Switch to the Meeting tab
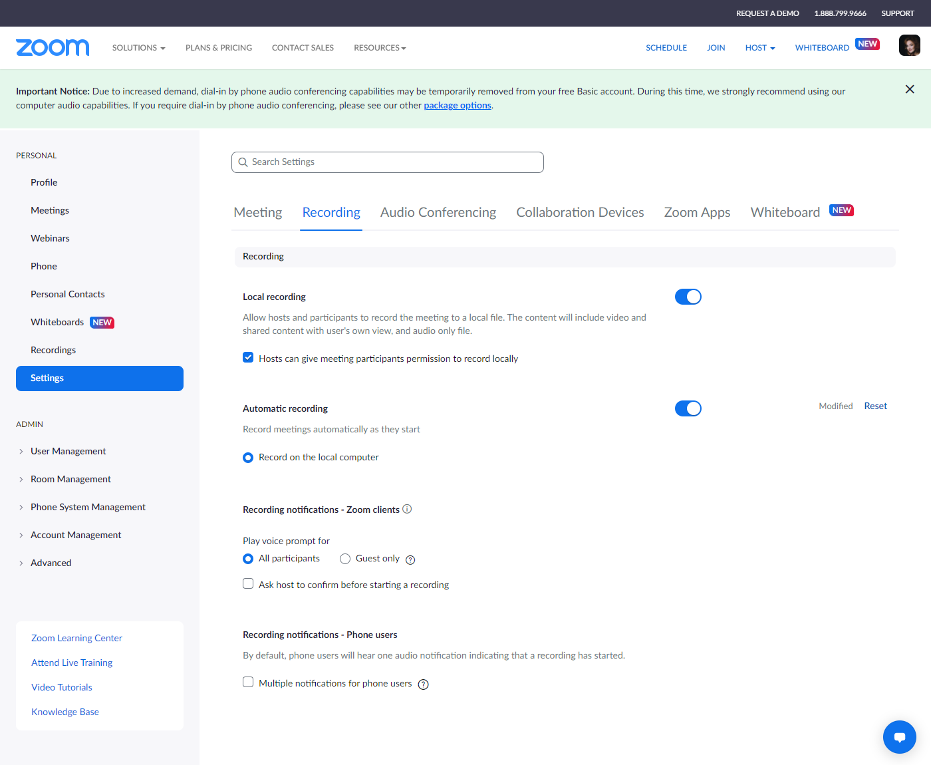The height and width of the screenshot is (765, 931). click(258, 212)
